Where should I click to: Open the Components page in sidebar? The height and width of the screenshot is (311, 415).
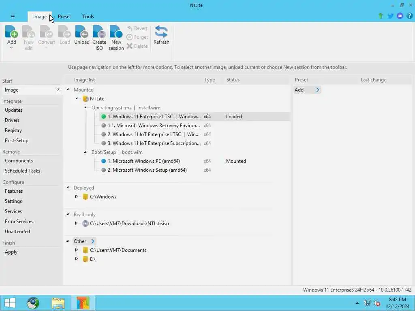pos(19,161)
